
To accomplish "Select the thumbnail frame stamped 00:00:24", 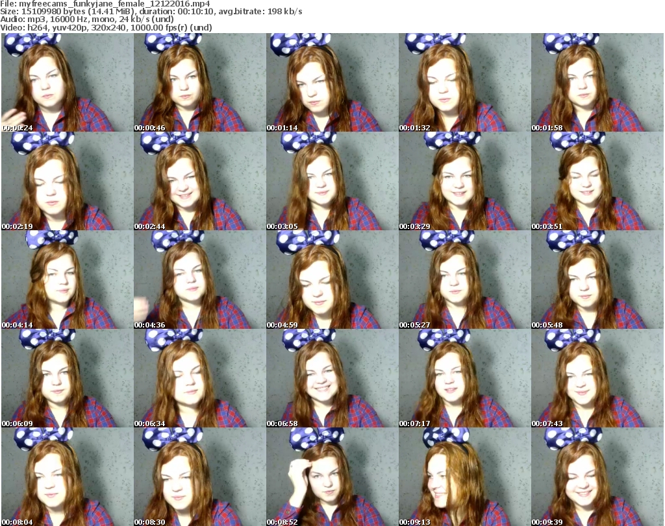I will [67, 82].
